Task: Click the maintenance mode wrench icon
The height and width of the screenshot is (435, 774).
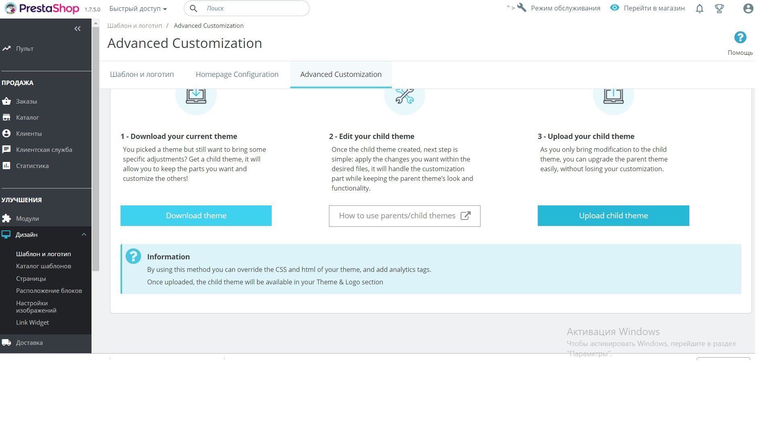Action: coord(522,8)
